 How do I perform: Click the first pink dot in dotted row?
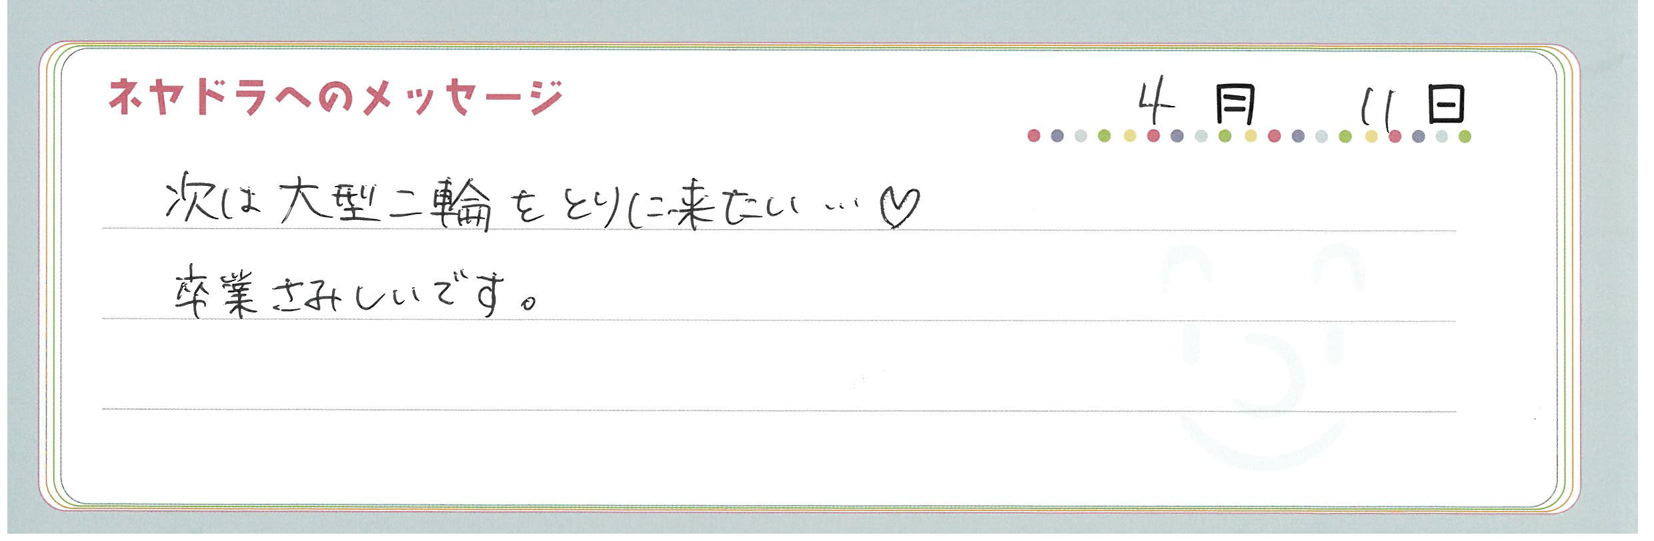(1034, 136)
